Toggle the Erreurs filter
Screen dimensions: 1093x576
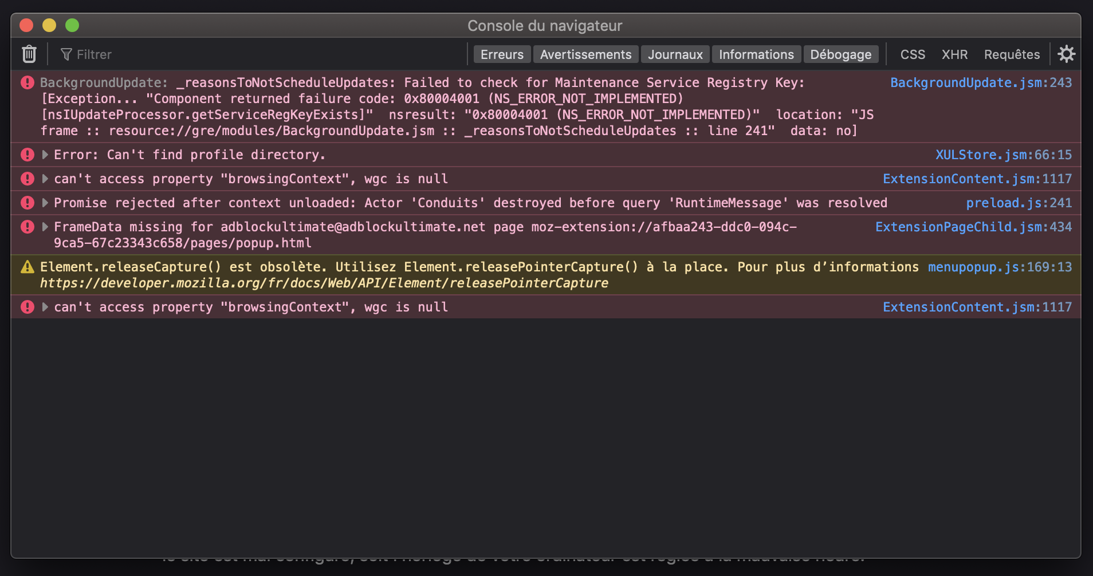pos(502,54)
